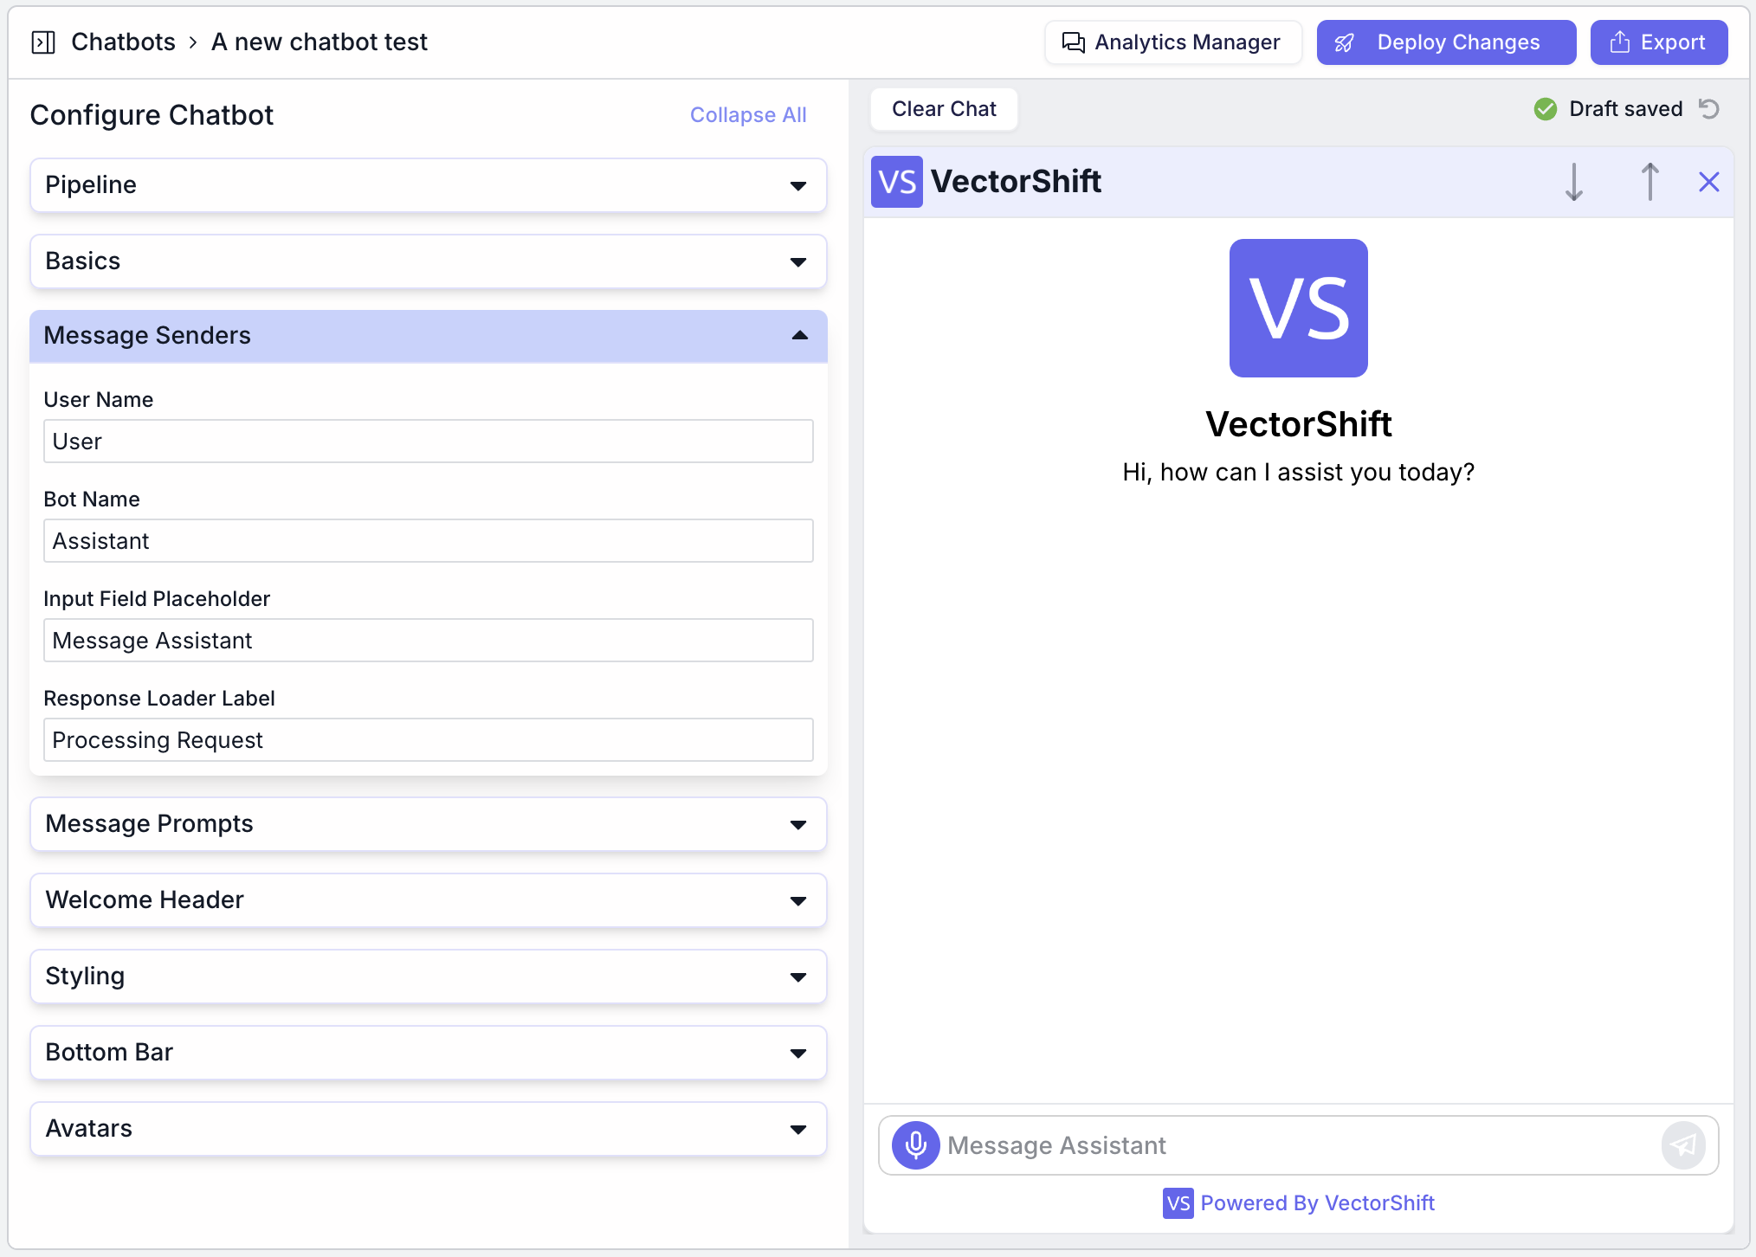Click the microphone icon in the chat input
The image size is (1756, 1257).
(x=914, y=1144)
